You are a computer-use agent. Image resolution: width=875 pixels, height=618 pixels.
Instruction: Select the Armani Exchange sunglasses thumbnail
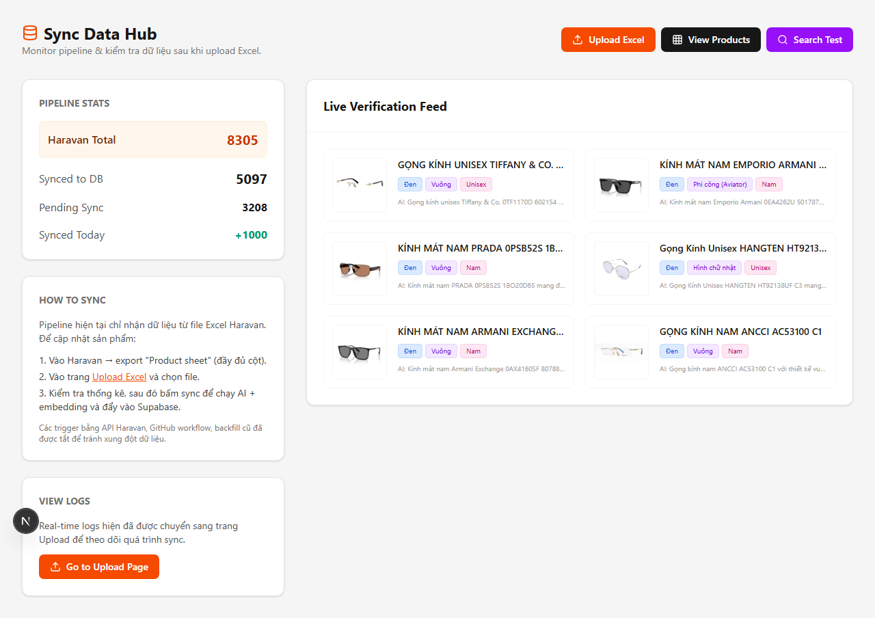(360, 352)
